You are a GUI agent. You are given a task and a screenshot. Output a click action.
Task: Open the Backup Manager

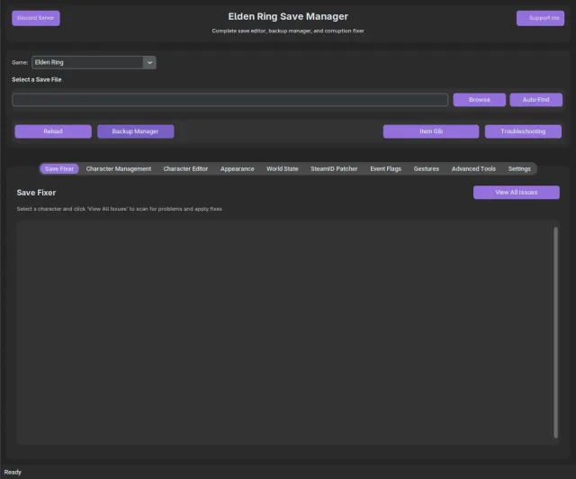[x=135, y=131]
